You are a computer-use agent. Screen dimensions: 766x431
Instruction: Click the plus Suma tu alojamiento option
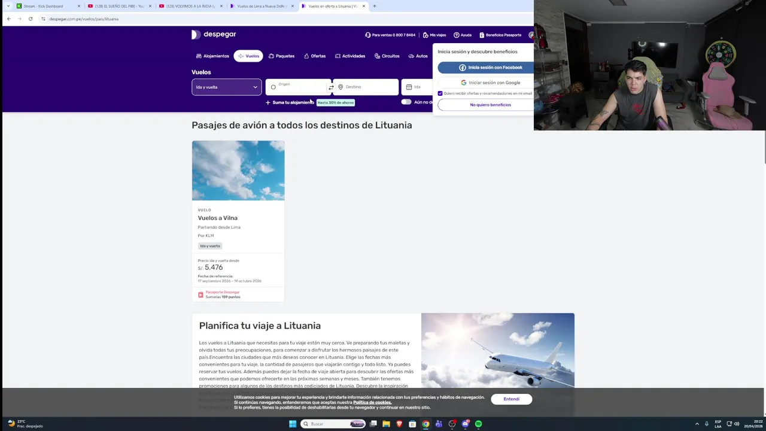click(290, 102)
